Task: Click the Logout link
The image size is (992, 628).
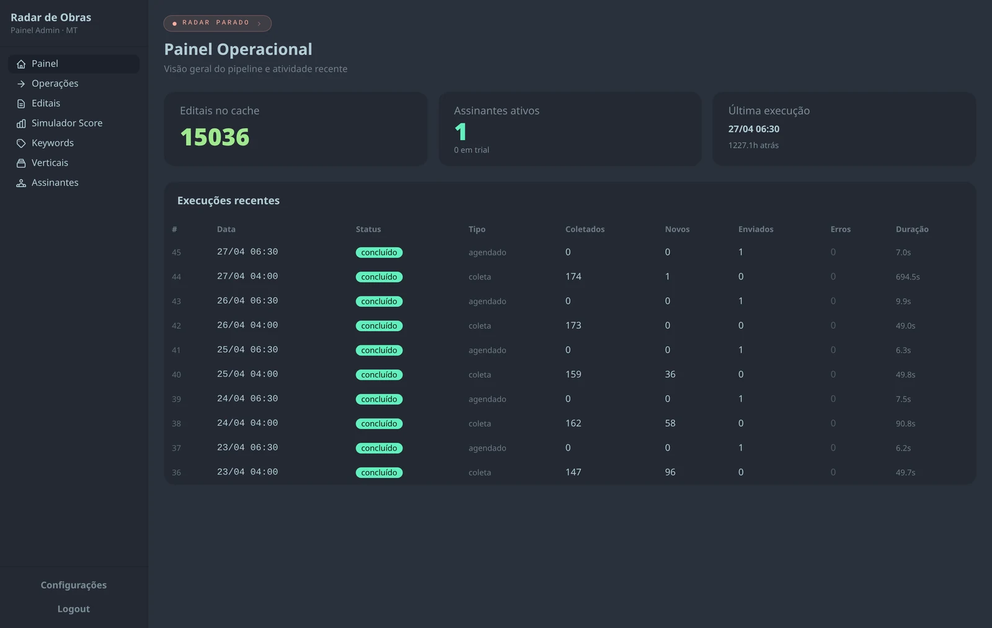Action: (x=74, y=609)
